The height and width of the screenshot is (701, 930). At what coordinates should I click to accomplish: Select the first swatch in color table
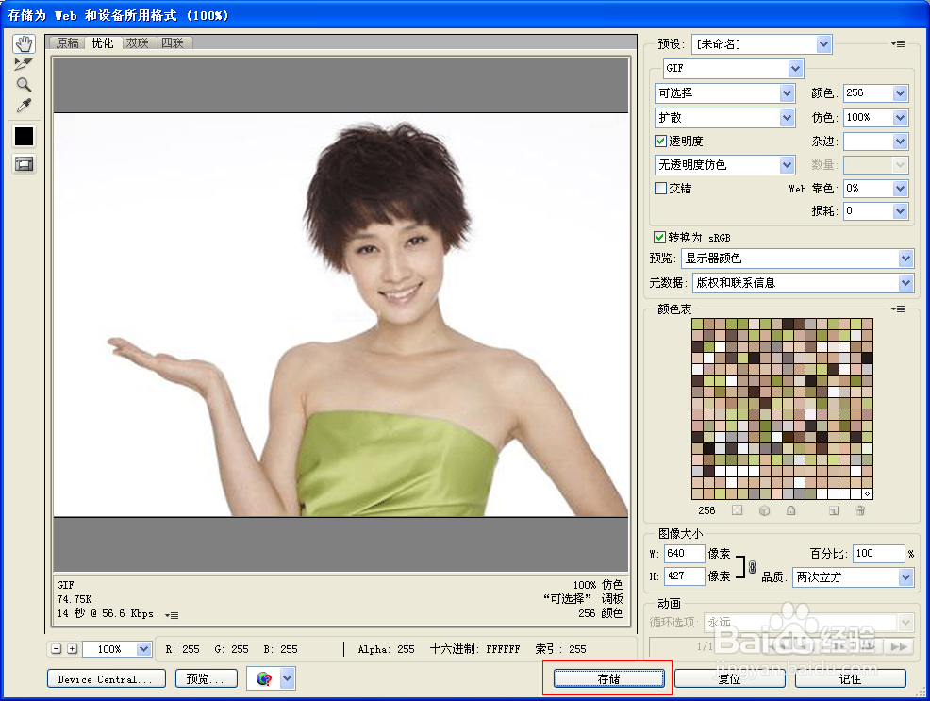[x=698, y=324]
